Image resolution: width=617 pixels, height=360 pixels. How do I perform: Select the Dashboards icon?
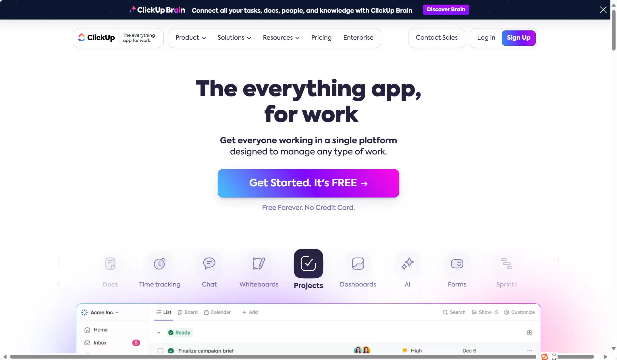(x=358, y=263)
